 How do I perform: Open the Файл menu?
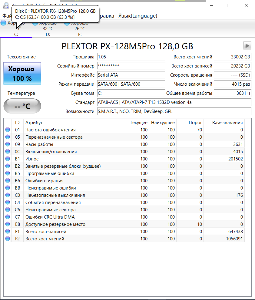click(7, 16)
